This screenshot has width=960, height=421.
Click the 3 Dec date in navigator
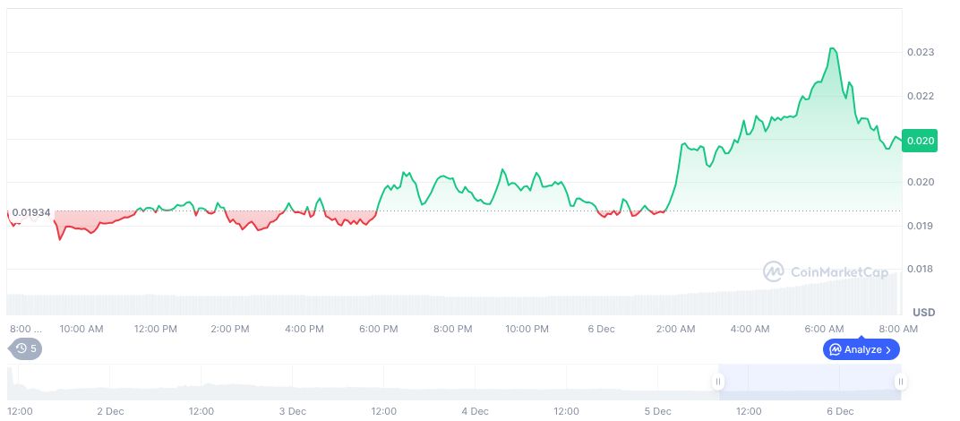tap(292, 411)
